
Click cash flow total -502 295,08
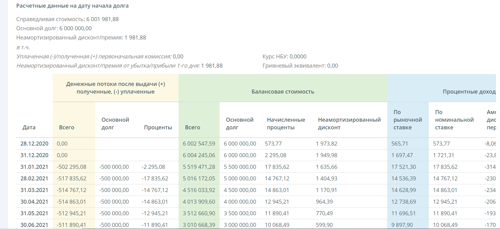(x=72, y=167)
